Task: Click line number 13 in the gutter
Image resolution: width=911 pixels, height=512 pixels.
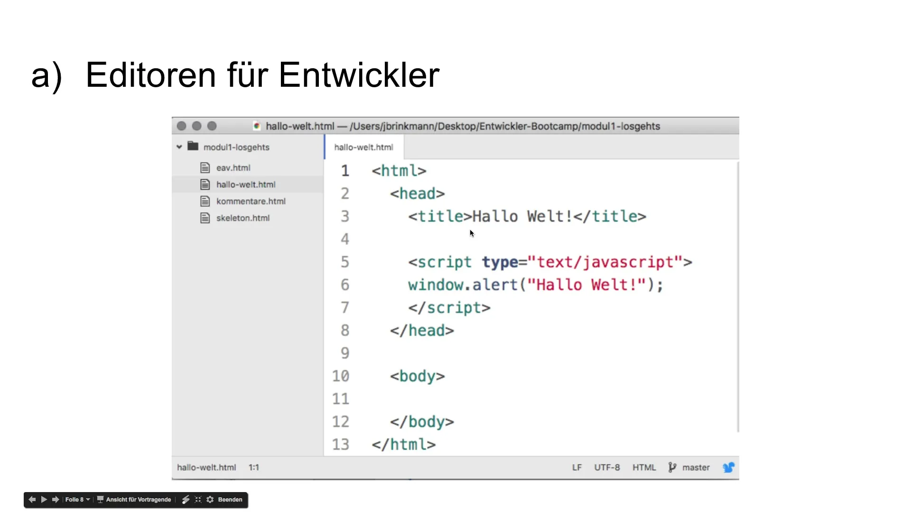Action: click(341, 444)
